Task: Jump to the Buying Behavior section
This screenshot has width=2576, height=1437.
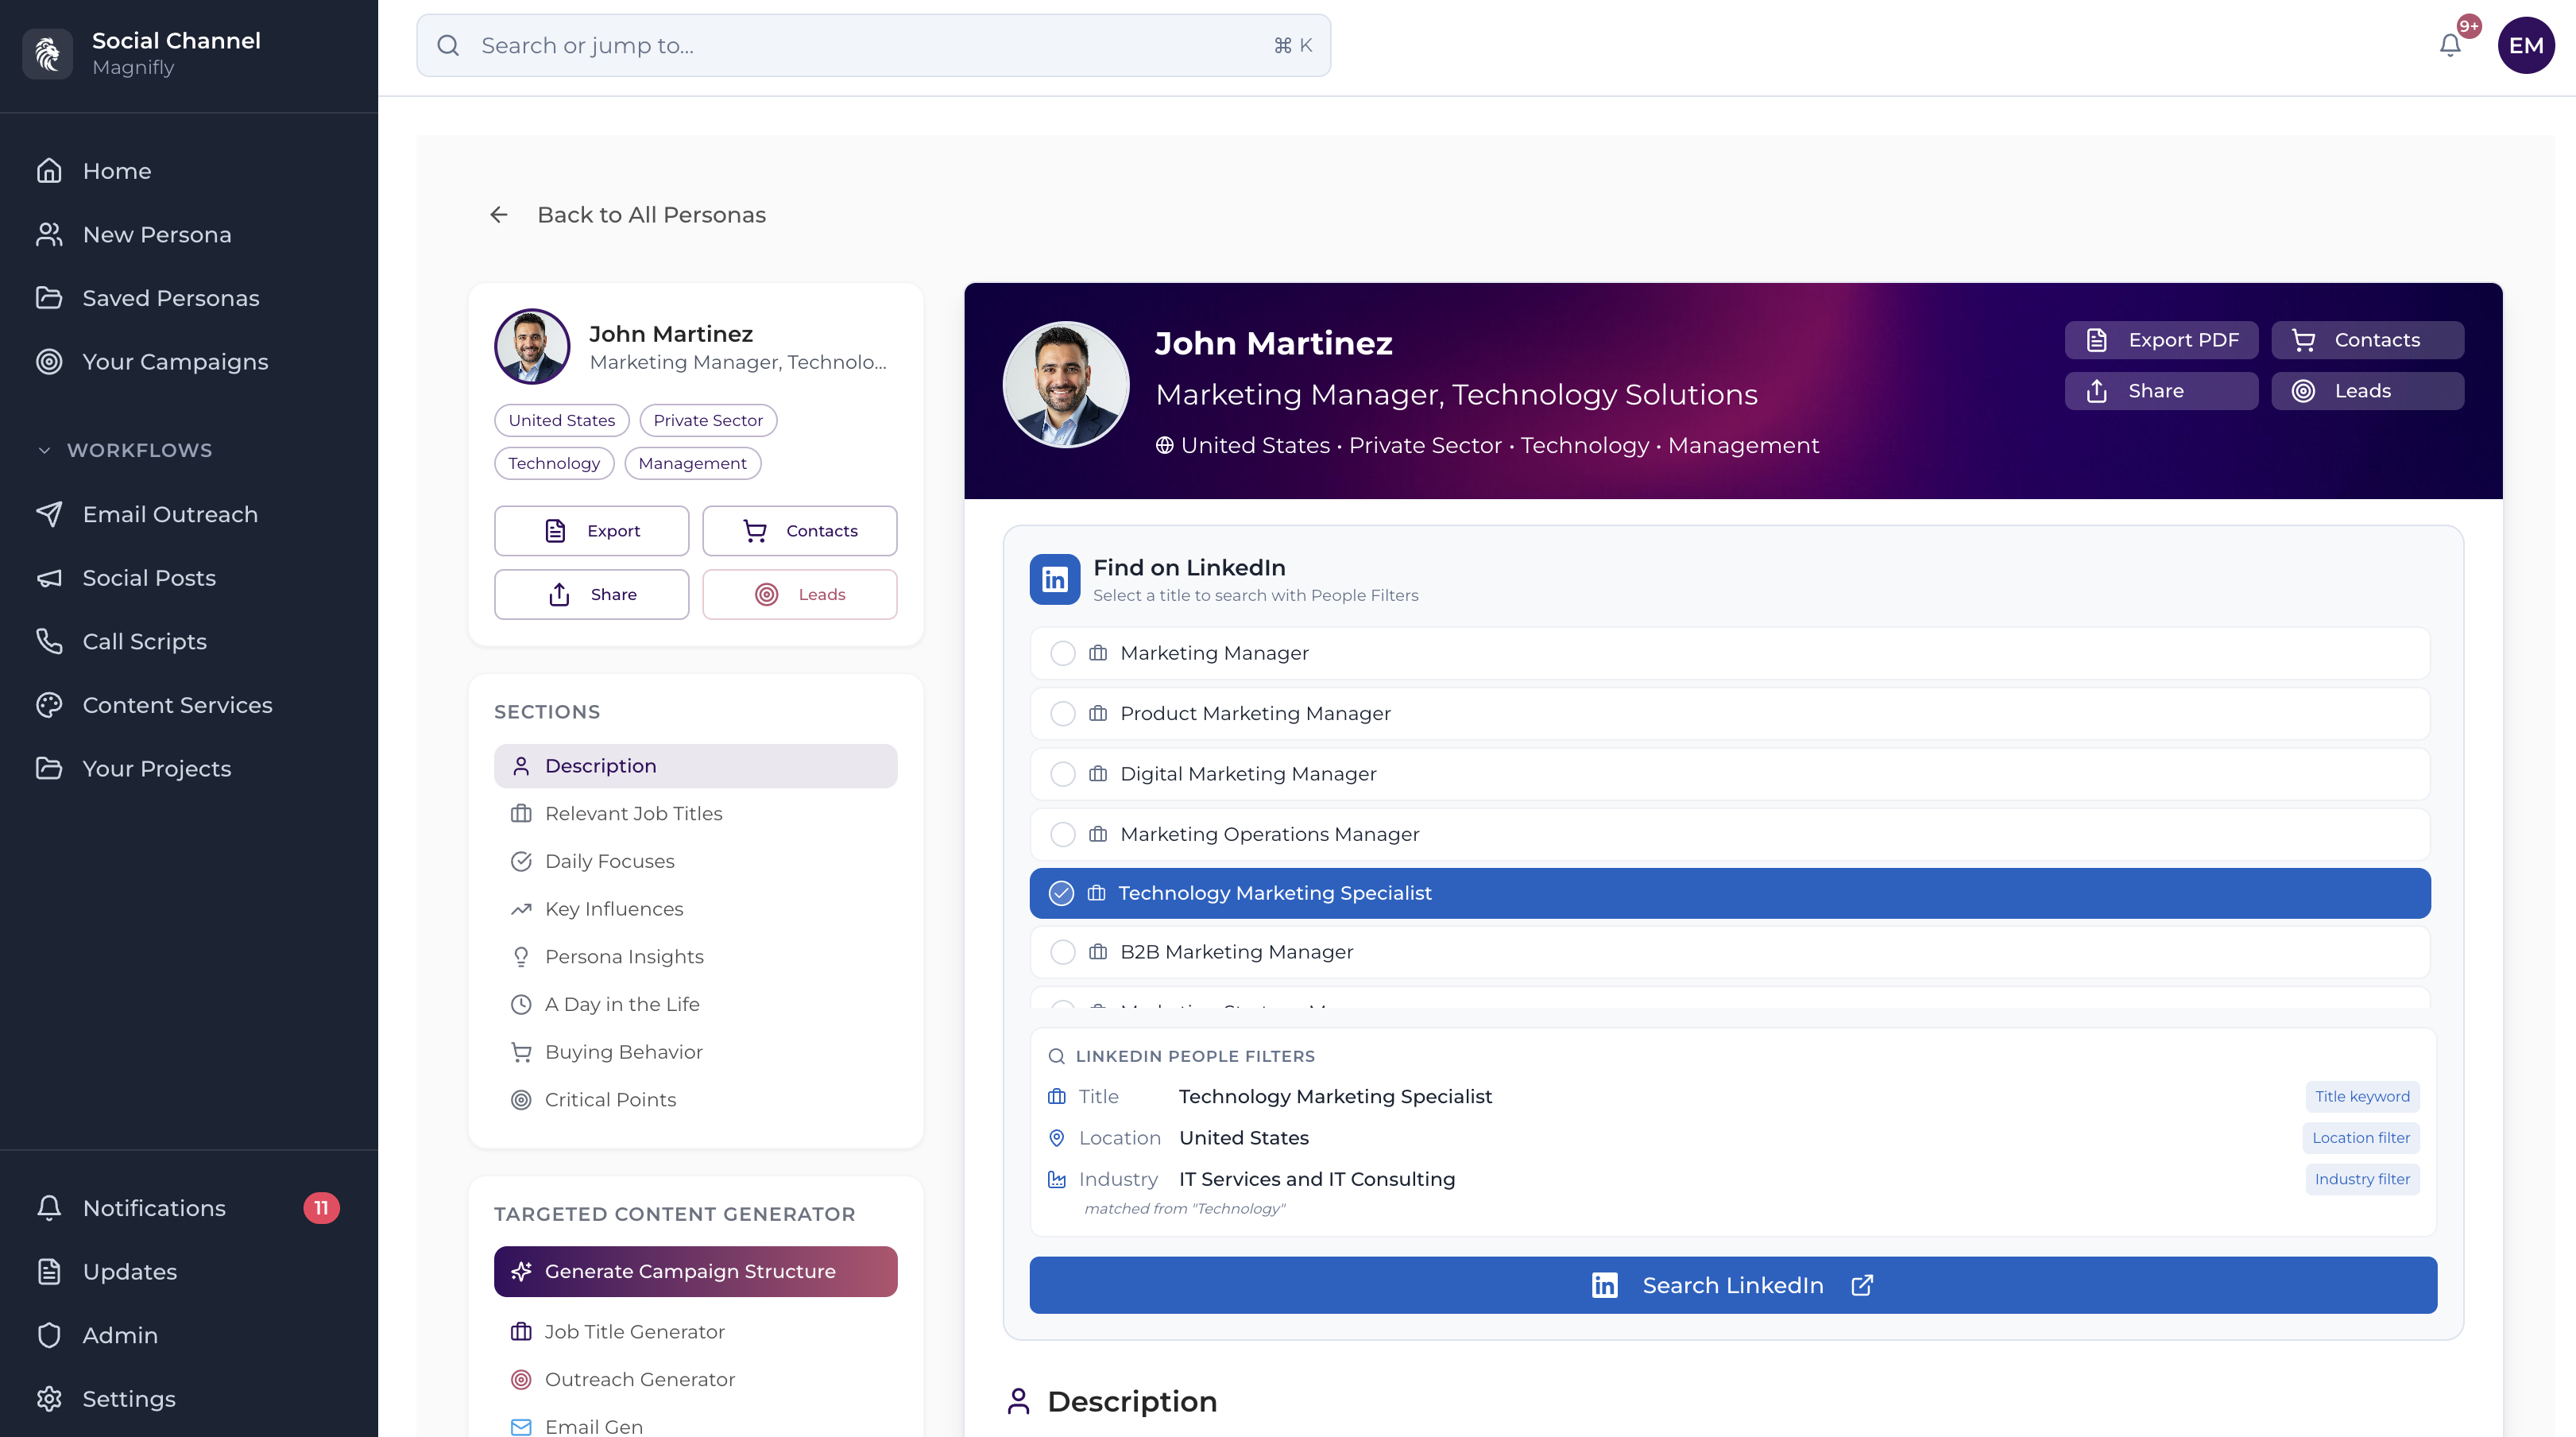Action: 623,1052
